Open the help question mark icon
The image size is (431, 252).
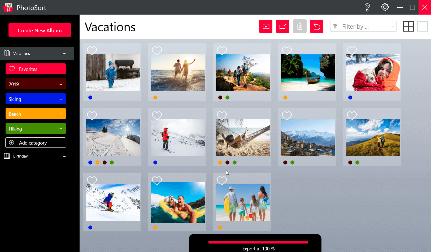pyautogui.click(x=367, y=7)
